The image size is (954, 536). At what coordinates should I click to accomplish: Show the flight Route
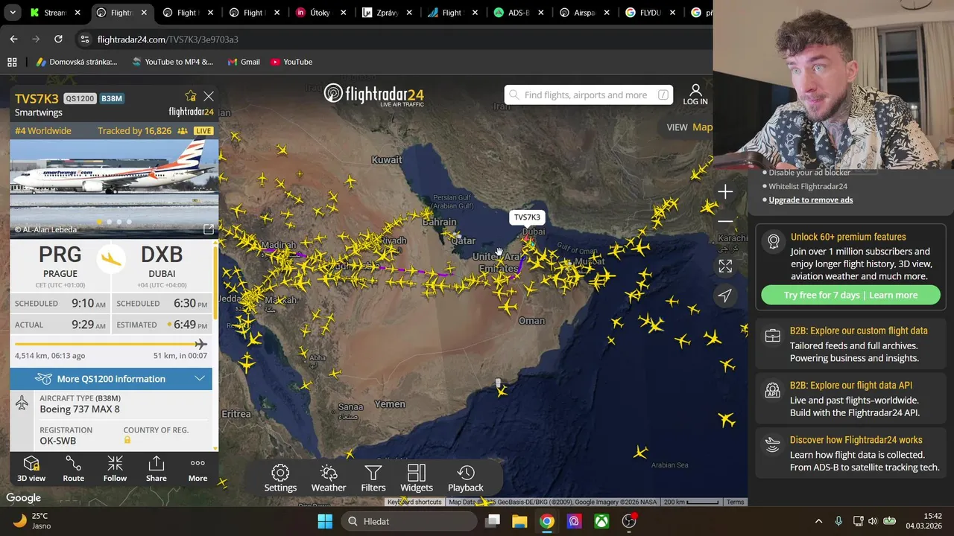pyautogui.click(x=73, y=469)
